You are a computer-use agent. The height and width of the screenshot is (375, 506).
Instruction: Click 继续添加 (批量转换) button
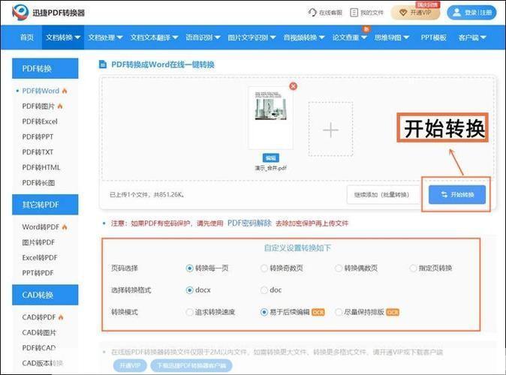(x=382, y=195)
